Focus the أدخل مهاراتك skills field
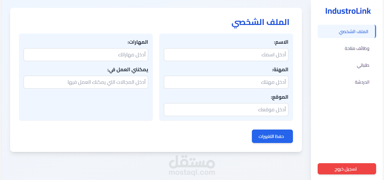Viewport: 384px width, 180px height. point(86,55)
